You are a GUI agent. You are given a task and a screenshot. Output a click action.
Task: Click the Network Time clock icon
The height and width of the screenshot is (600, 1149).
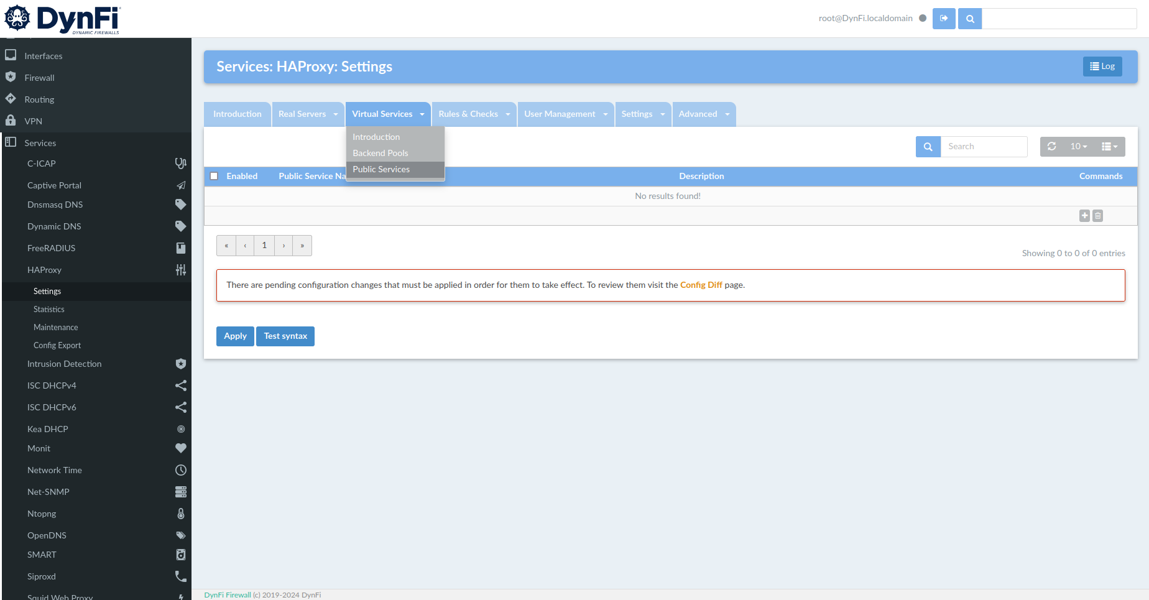pyautogui.click(x=180, y=470)
